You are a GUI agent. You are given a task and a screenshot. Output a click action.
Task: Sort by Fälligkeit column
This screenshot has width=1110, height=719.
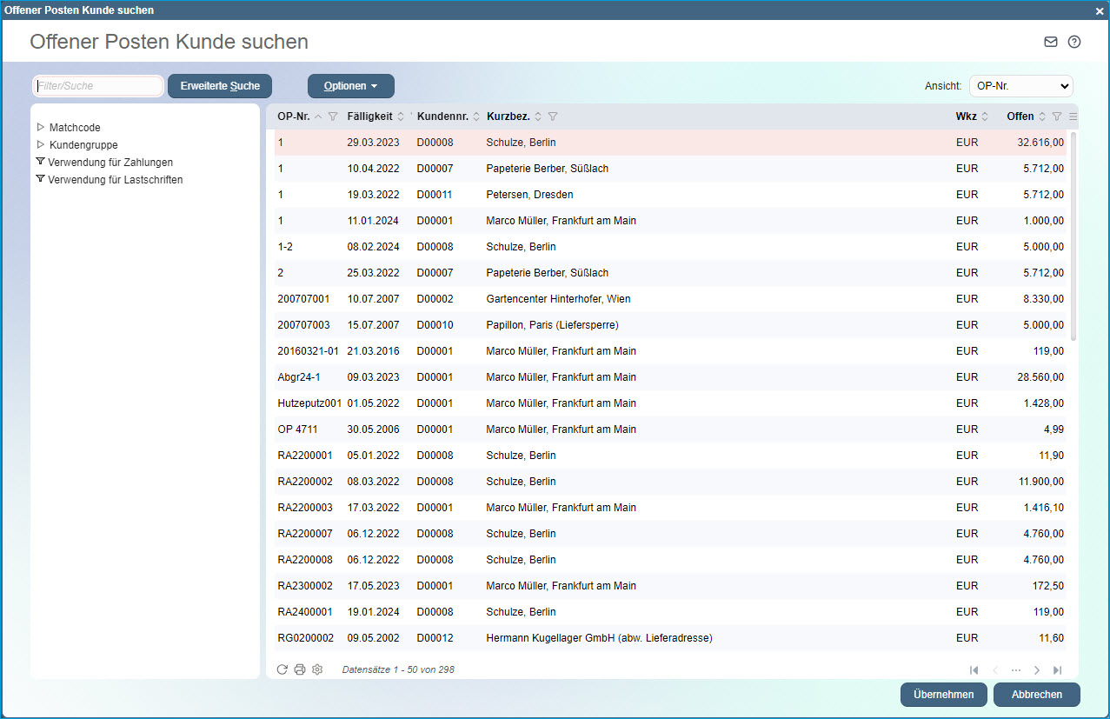click(376, 117)
